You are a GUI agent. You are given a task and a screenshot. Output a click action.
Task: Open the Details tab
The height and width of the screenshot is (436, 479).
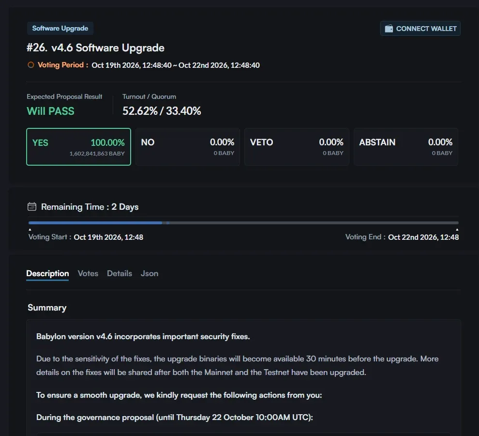pos(120,273)
